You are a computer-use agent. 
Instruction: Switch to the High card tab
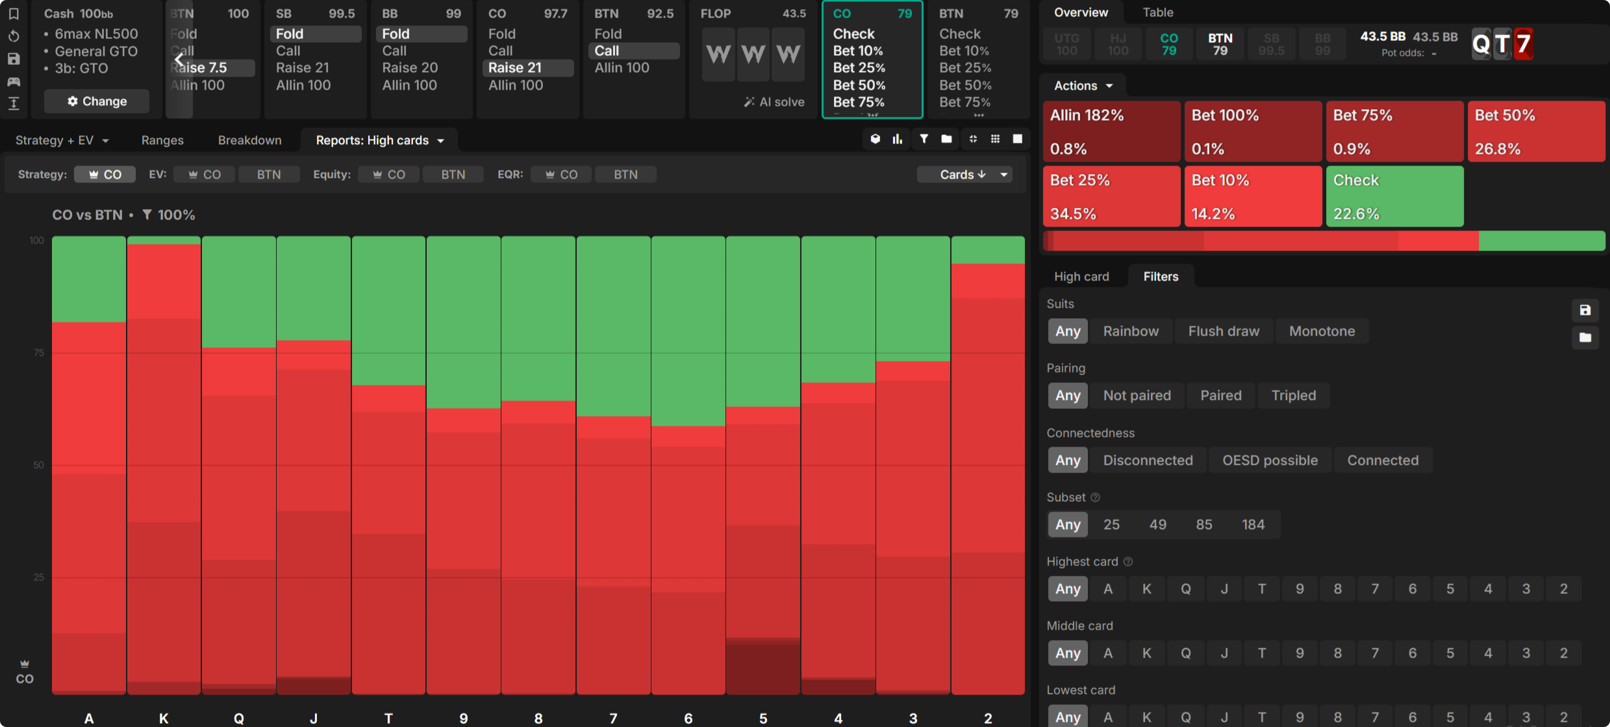(x=1081, y=277)
